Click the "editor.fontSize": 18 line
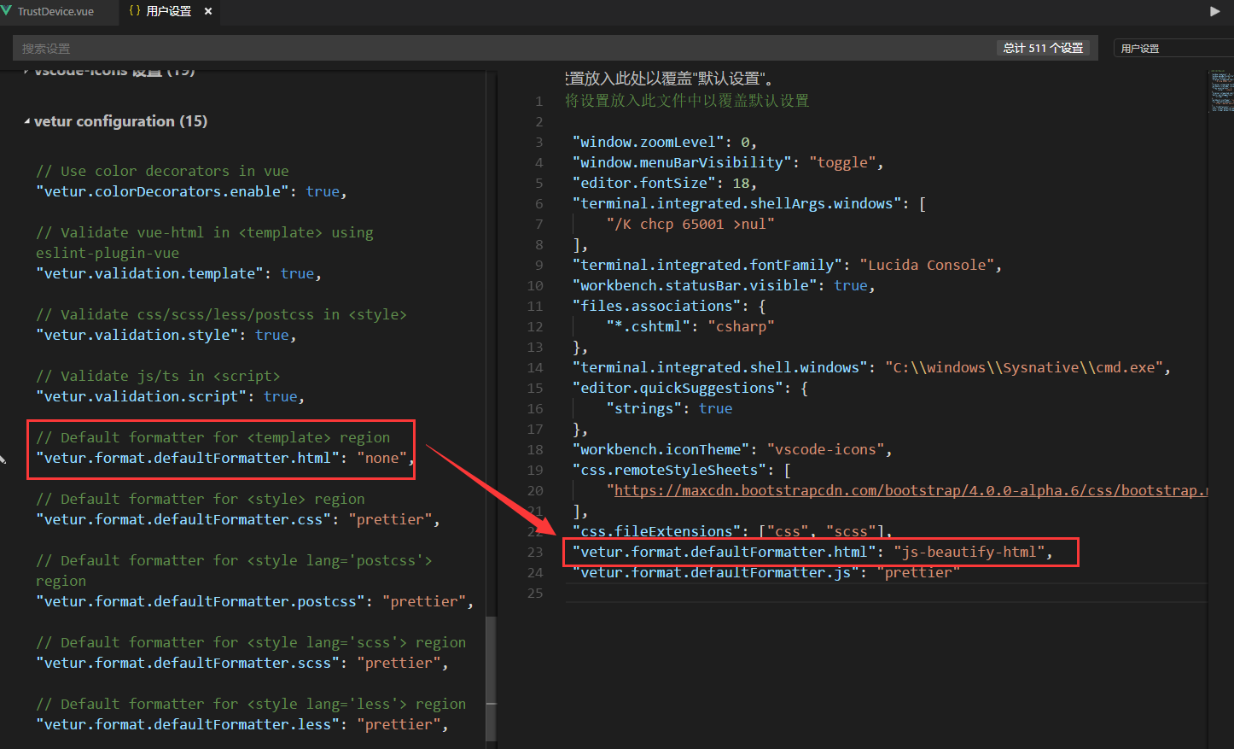The width and height of the screenshot is (1234, 749). click(665, 183)
